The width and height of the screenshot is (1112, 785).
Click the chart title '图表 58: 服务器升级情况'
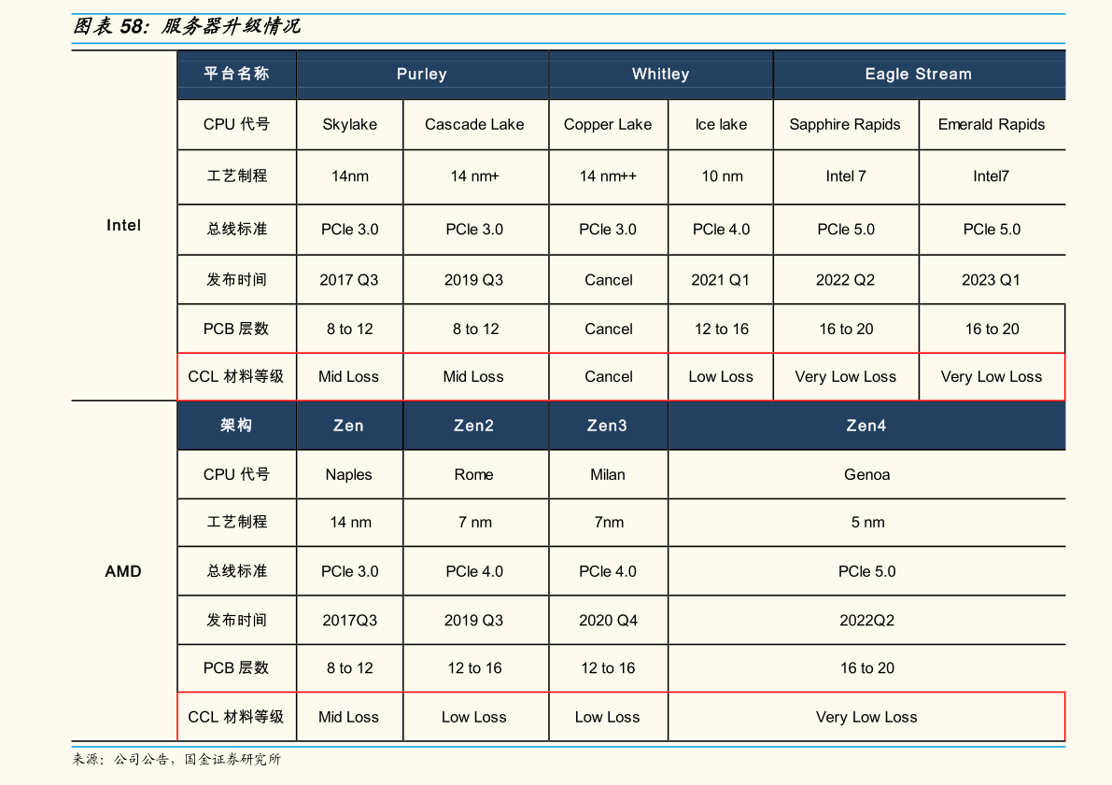[x=188, y=27]
